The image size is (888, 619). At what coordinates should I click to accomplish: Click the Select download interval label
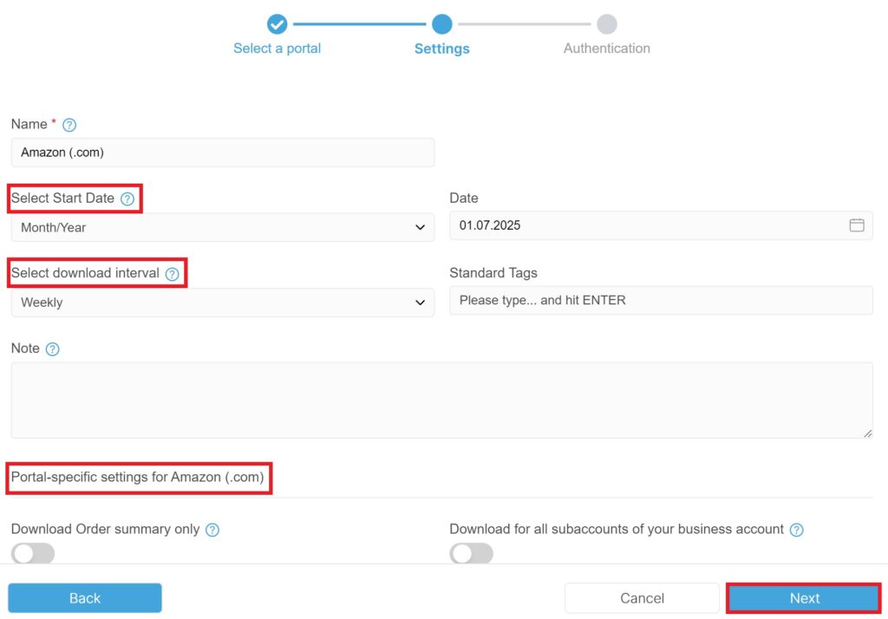pyautogui.click(x=86, y=273)
